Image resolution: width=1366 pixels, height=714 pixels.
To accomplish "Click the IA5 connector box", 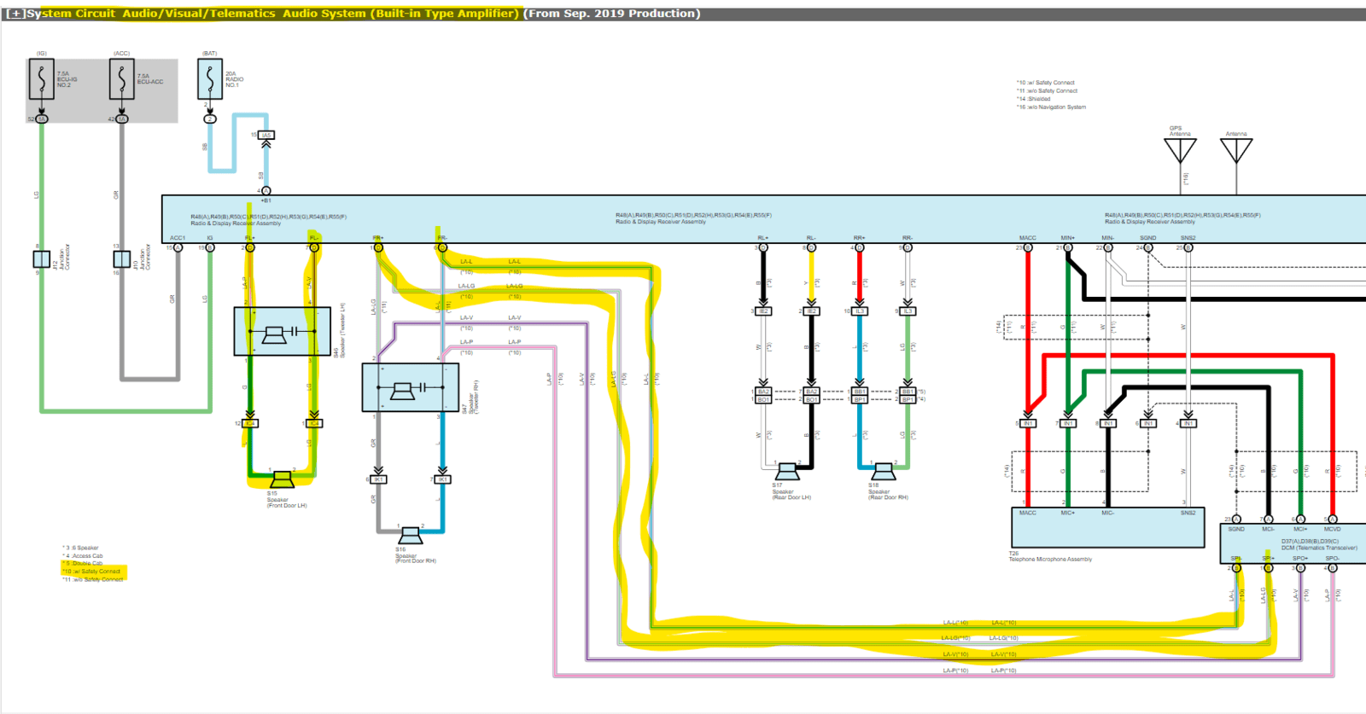I will point(266,135).
